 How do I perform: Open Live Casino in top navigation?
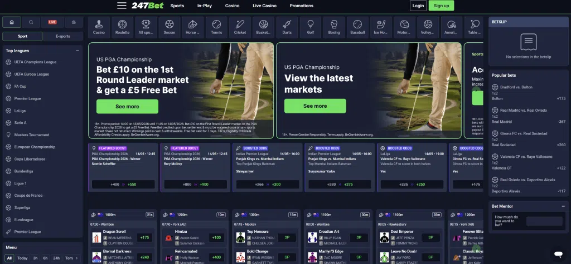point(265,6)
